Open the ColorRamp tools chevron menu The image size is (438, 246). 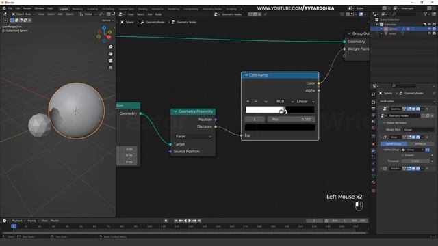click(x=266, y=102)
